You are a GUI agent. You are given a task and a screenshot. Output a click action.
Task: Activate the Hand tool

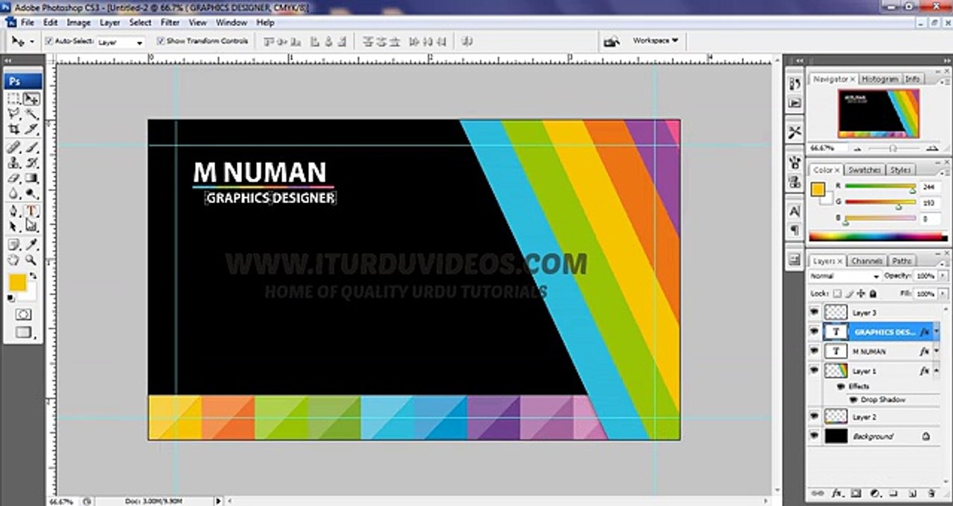coord(13,260)
